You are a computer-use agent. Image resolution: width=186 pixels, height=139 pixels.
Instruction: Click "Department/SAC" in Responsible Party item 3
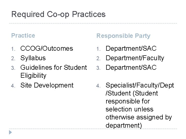[x=131, y=67]
